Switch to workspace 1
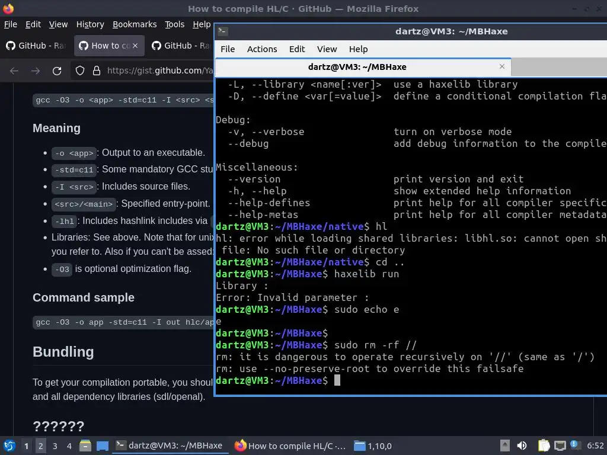Viewport: 607px width, 455px height. click(26, 446)
